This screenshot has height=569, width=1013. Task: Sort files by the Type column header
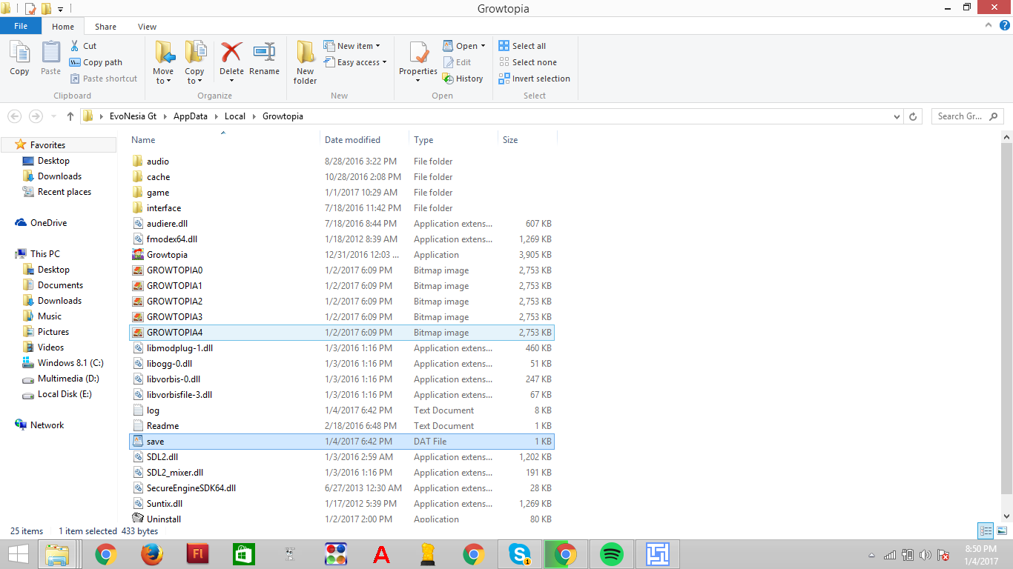(453, 139)
